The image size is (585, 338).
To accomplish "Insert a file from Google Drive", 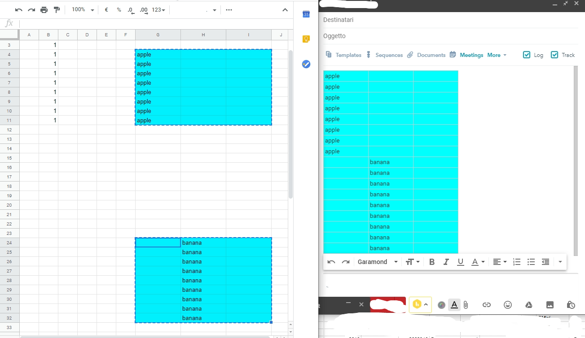I will coord(528,305).
